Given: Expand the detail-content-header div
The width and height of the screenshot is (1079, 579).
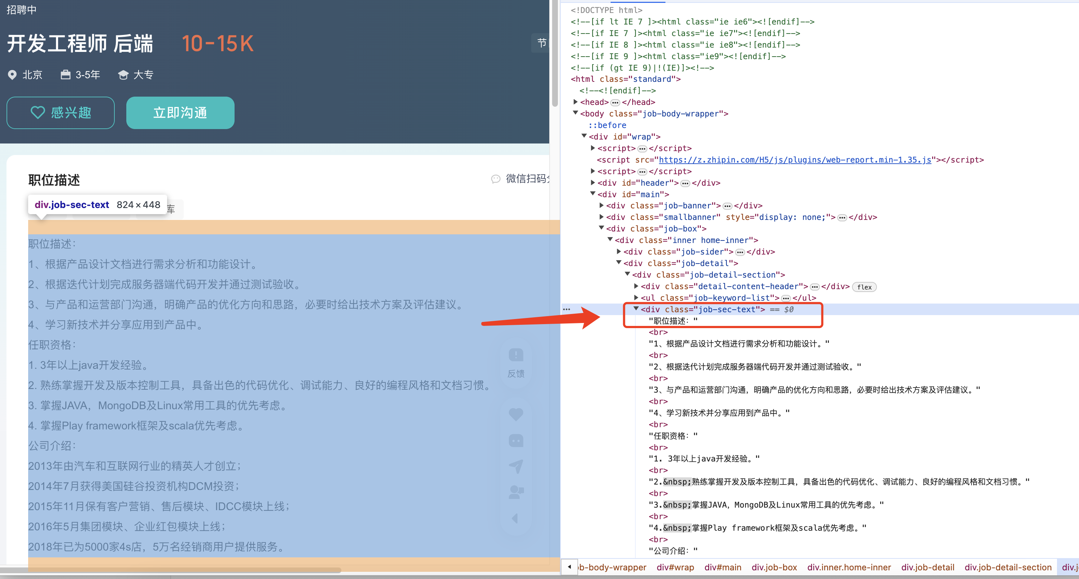Looking at the screenshot, I should coord(636,286).
